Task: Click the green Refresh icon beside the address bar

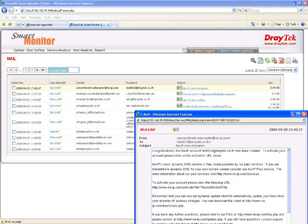Action: click(240, 11)
